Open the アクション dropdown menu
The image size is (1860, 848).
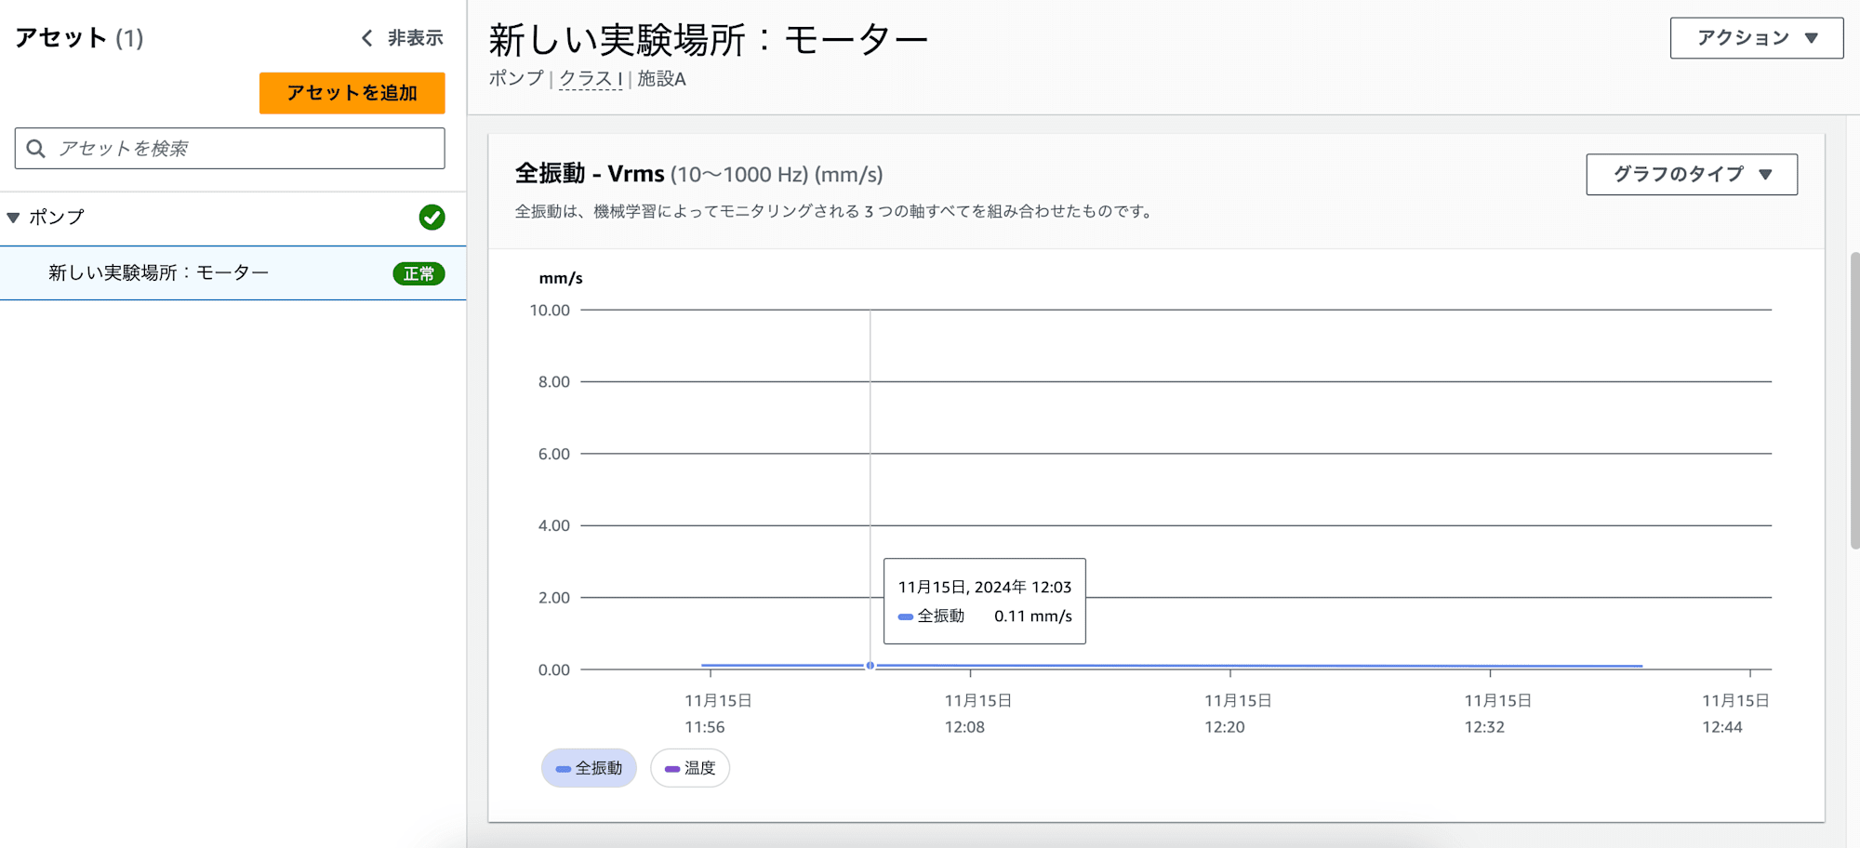click(1757, 38)
